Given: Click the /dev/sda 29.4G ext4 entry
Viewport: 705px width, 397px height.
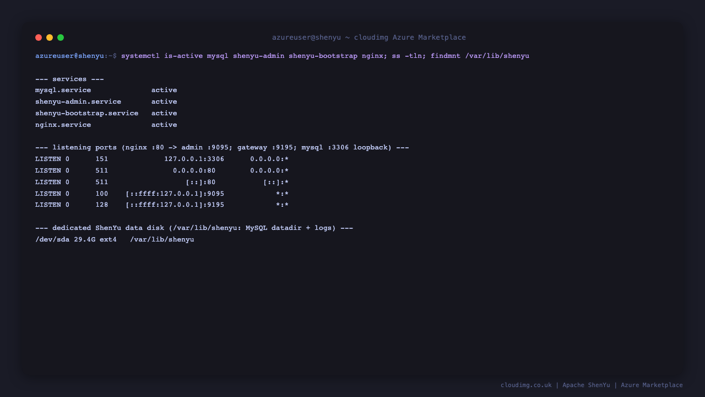Looking at the screenshot, I should [x=76, y=239].
